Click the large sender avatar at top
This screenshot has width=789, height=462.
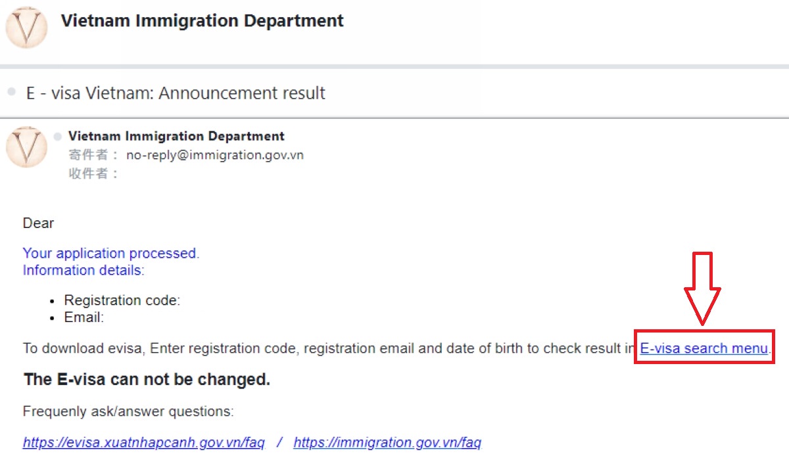coord(26,27)
